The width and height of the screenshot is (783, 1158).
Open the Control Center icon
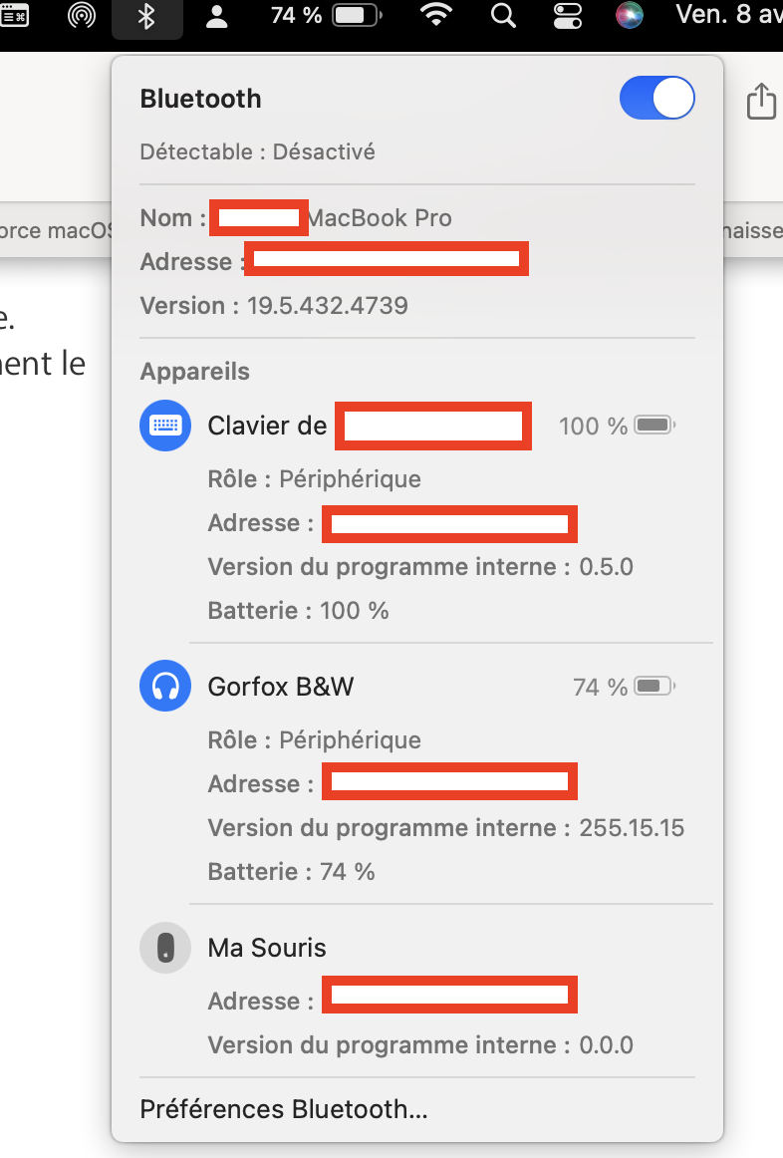tap(566, 16)
